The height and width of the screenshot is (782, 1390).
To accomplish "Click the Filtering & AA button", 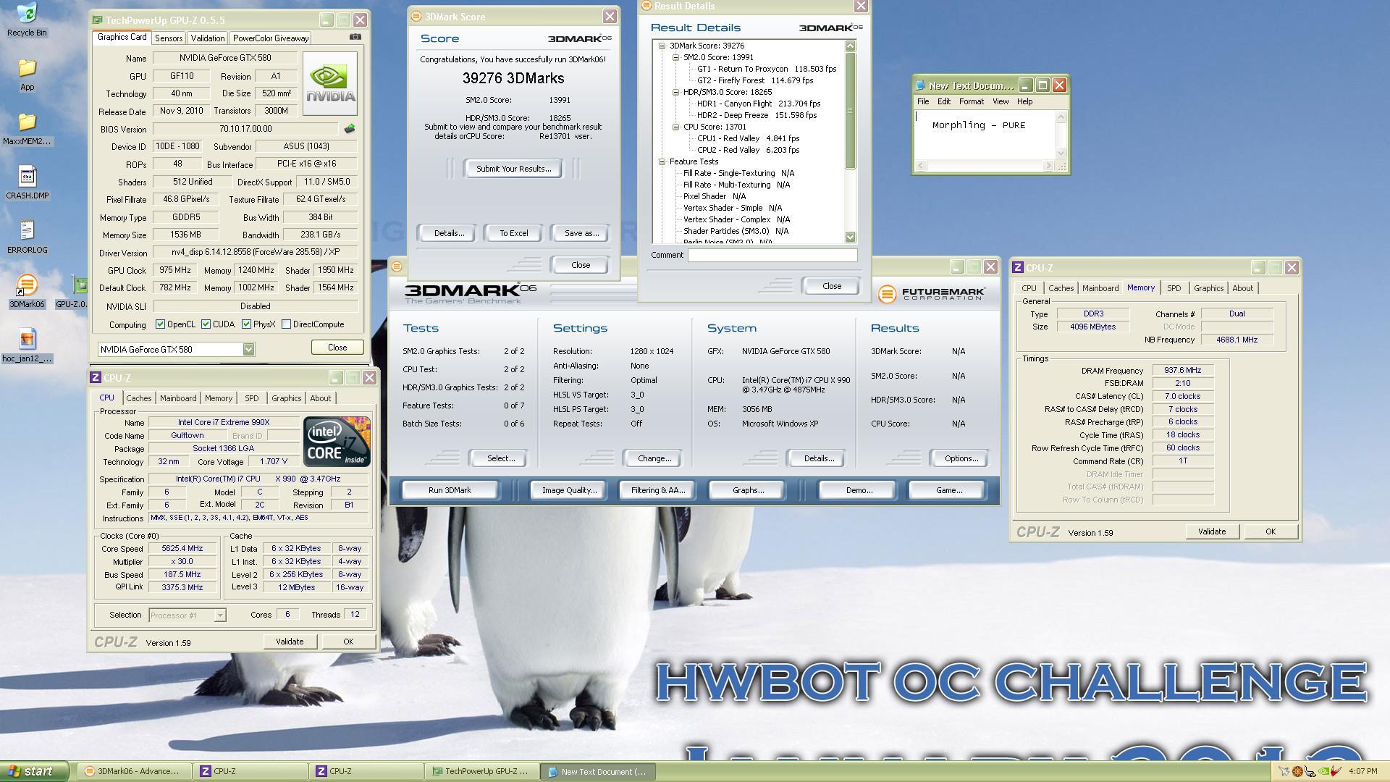I will (x=657, y=490).
